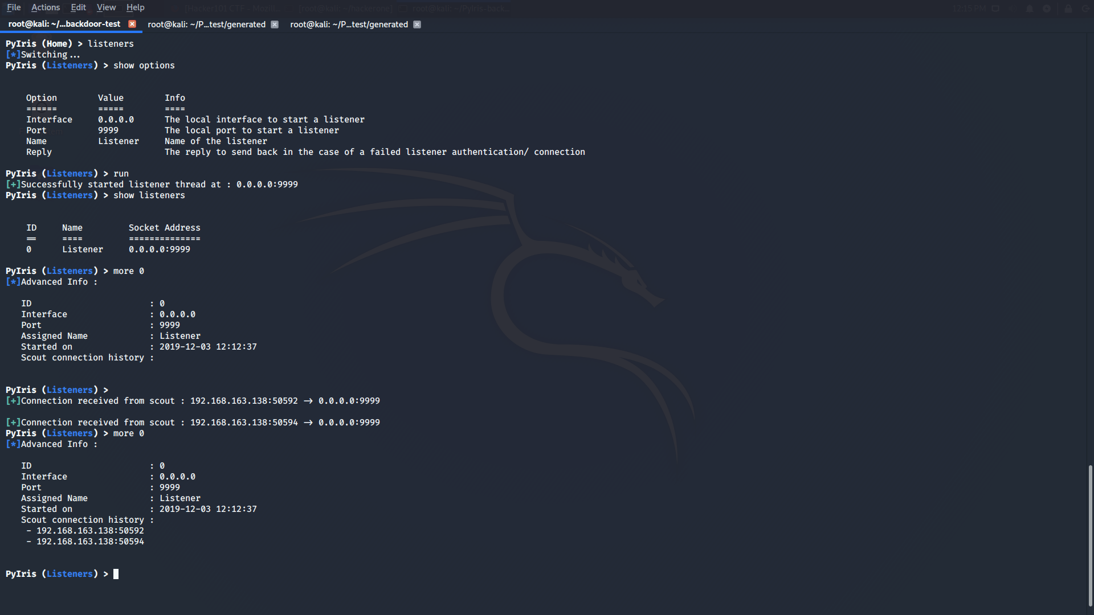Click "Name of the listener" description
Viewport: 1094px width, 615px height.
pos(216,141)
